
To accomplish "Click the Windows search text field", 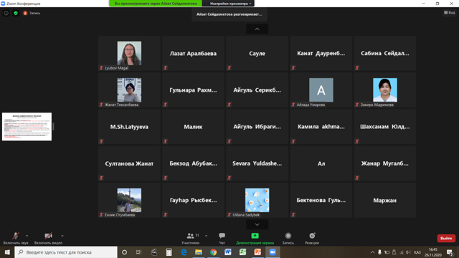I will (66, 252).
